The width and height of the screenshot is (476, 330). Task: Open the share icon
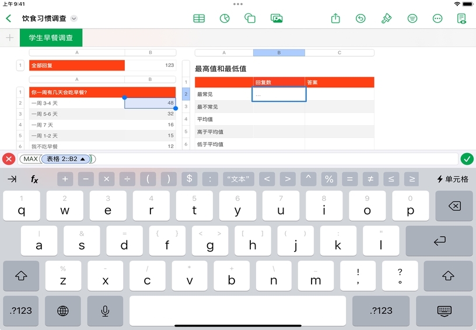tap(335, 18)
